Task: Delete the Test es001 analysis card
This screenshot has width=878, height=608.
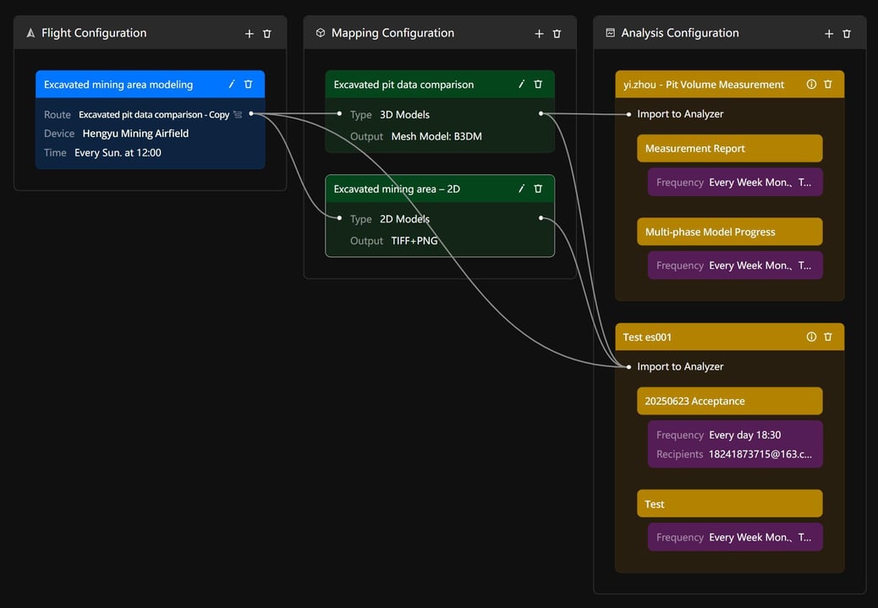Action: pyautogui.click(x=828, y=337)
